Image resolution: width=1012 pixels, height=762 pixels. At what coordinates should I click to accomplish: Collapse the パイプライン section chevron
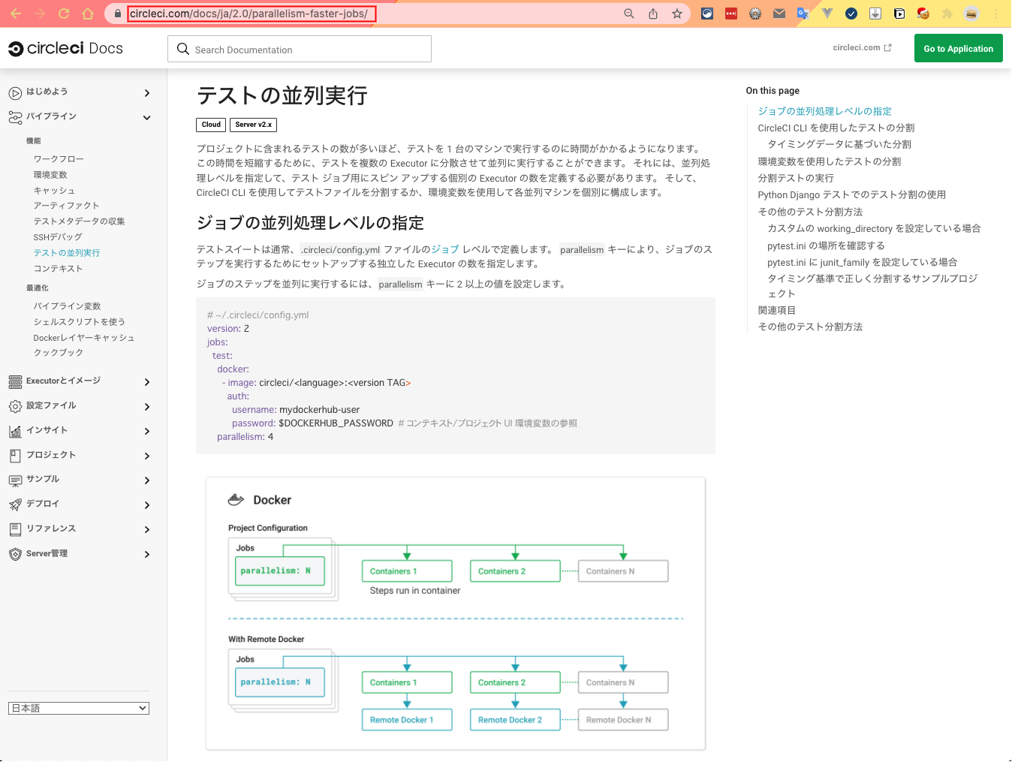click(x=147, y=118)
